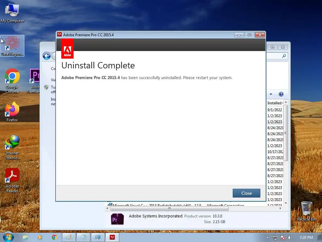This screenshot has height=242, width=322.
Task: Select Internet Download Manager desktop icon
Action: pyautogui.click(x=12, y=147)
